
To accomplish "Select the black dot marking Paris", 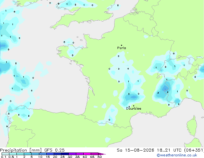I will point(122,45).
